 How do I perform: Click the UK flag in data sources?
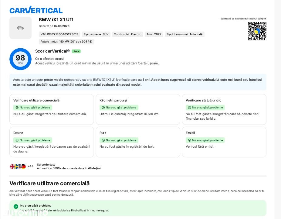12,167
